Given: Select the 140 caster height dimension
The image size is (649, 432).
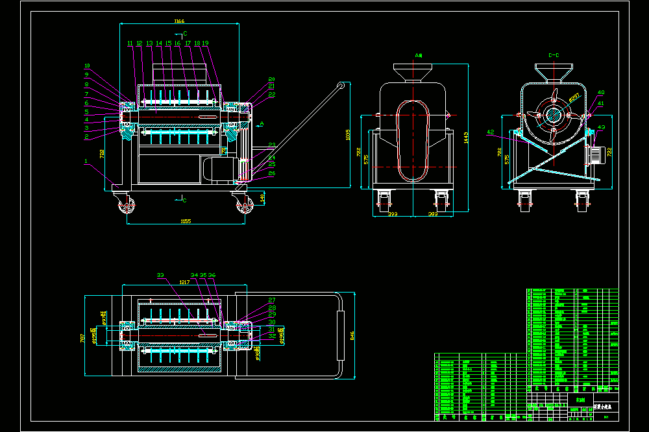Looking at the screenshot, I should pos(262,198).
